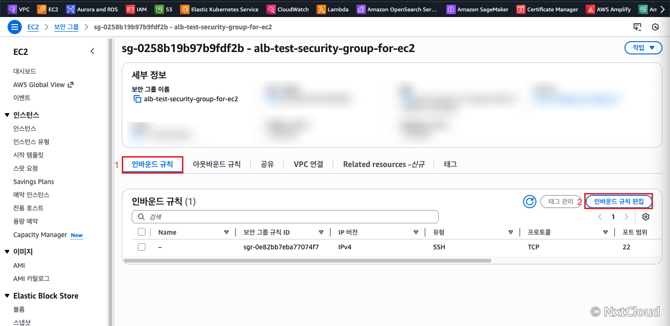The height and width of the screenshot is (326, 670).
Task: Open 용량 예약 in sidebar
Action: point(26,221)
